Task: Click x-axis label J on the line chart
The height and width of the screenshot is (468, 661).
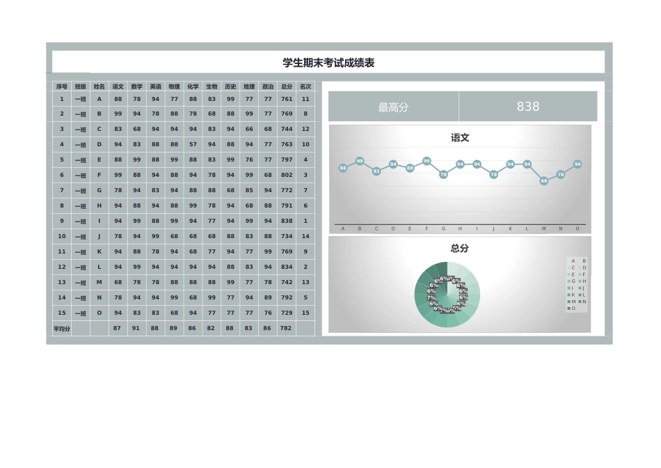Action: pos(493,228)
